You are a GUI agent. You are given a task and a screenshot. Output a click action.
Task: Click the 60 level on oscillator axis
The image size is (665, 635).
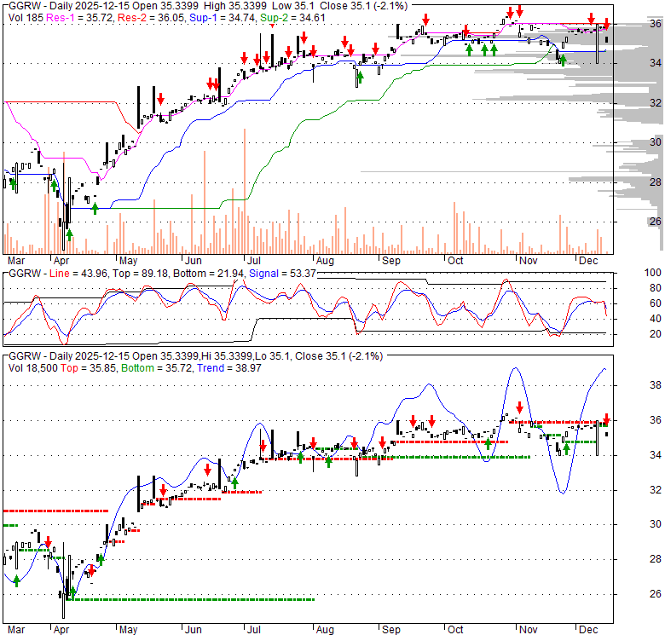(x=656, y=303)
